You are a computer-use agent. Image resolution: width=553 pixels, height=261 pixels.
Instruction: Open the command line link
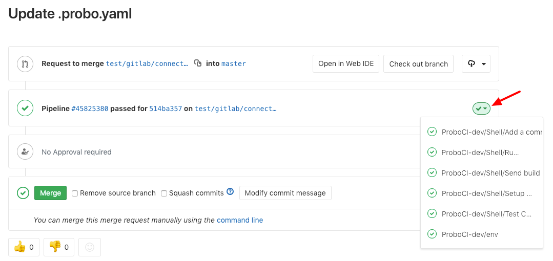[x=239, y=220]
